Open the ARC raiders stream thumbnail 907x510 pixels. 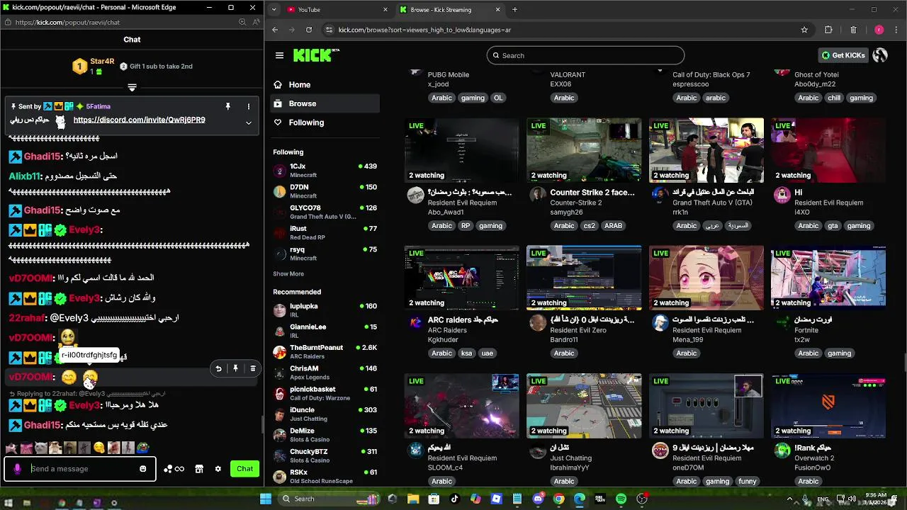(462, 278)
